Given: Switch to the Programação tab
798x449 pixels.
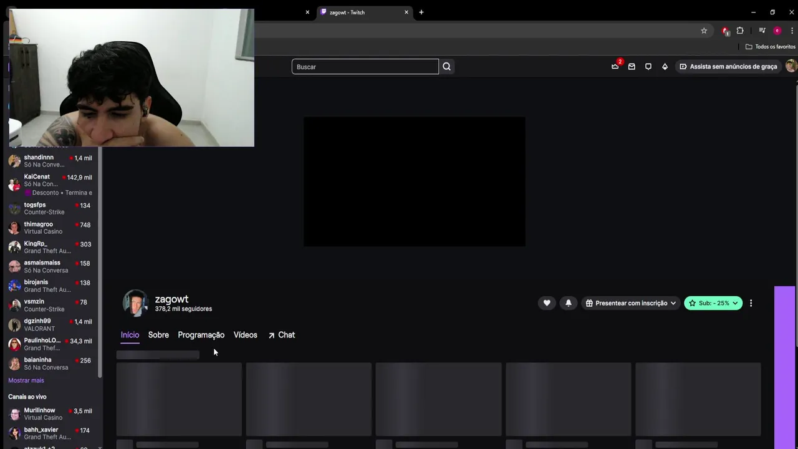Looking at the screenshot, I should [x=201, y=335].
